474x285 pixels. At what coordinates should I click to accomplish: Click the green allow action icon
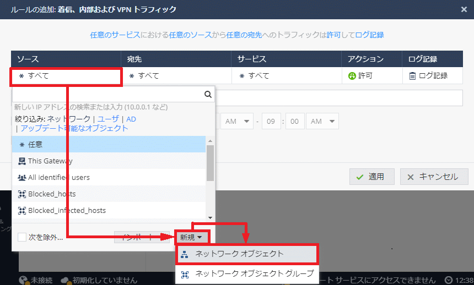[352, 76]
